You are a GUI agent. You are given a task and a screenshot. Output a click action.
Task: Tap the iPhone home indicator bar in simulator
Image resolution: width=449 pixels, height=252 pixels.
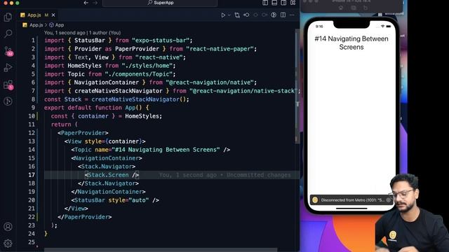point(351,209)
